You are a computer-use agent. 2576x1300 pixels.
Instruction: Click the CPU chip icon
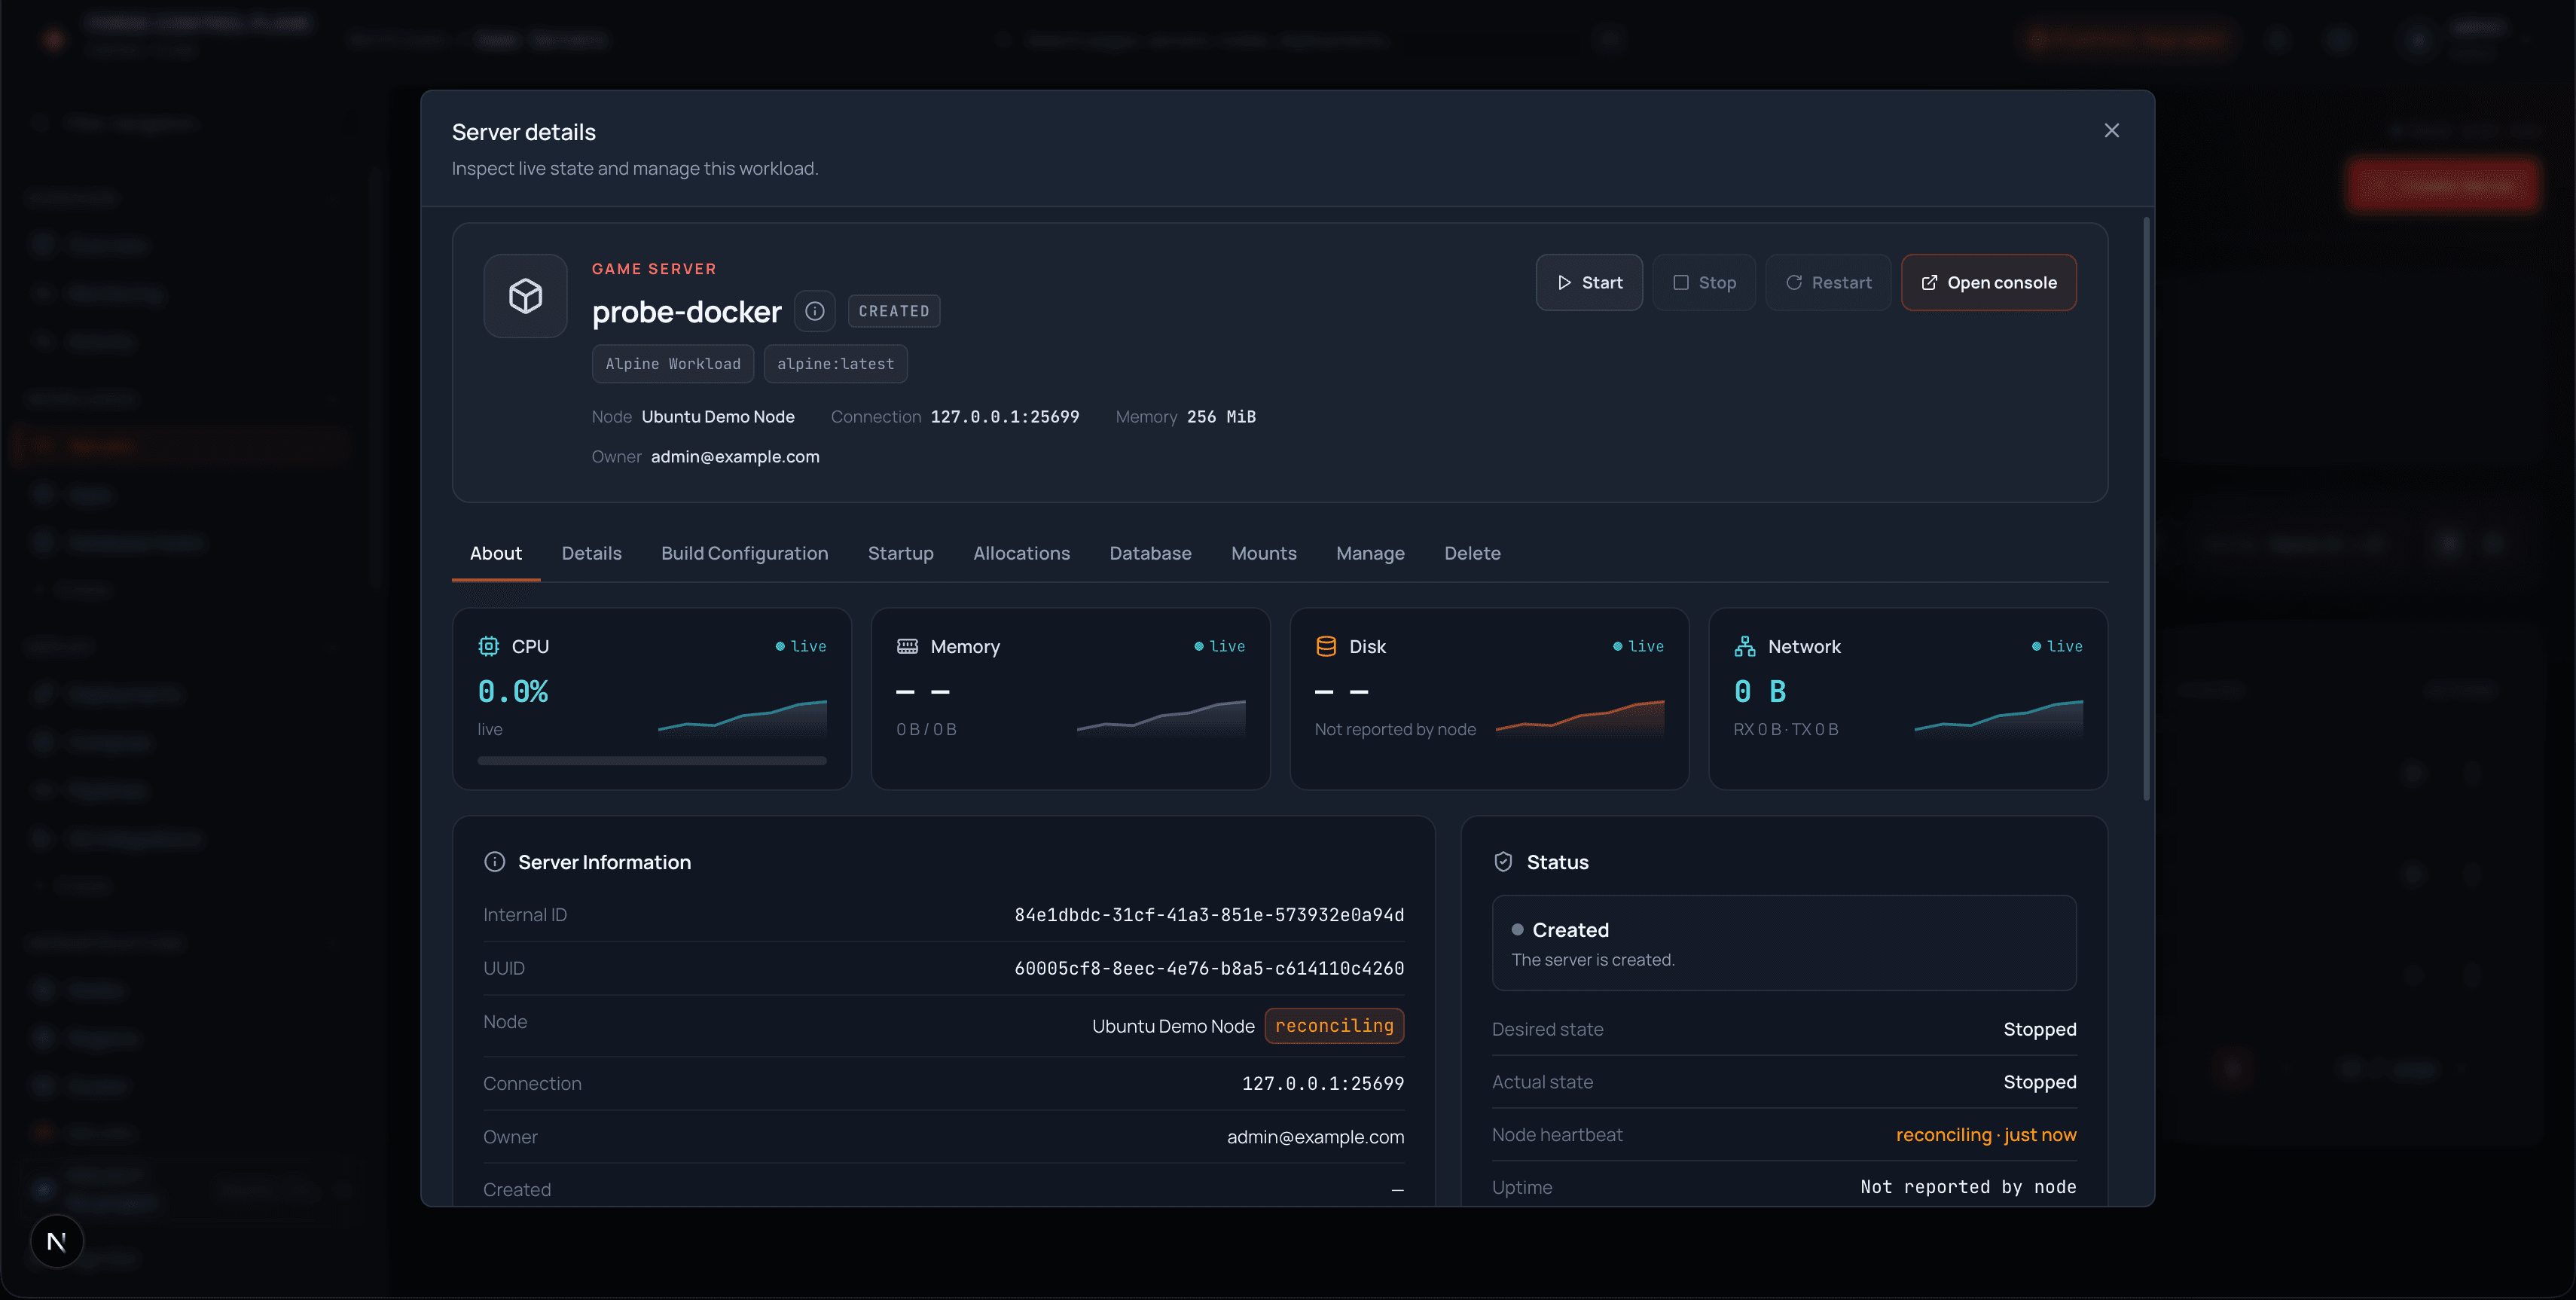point(488,646)
